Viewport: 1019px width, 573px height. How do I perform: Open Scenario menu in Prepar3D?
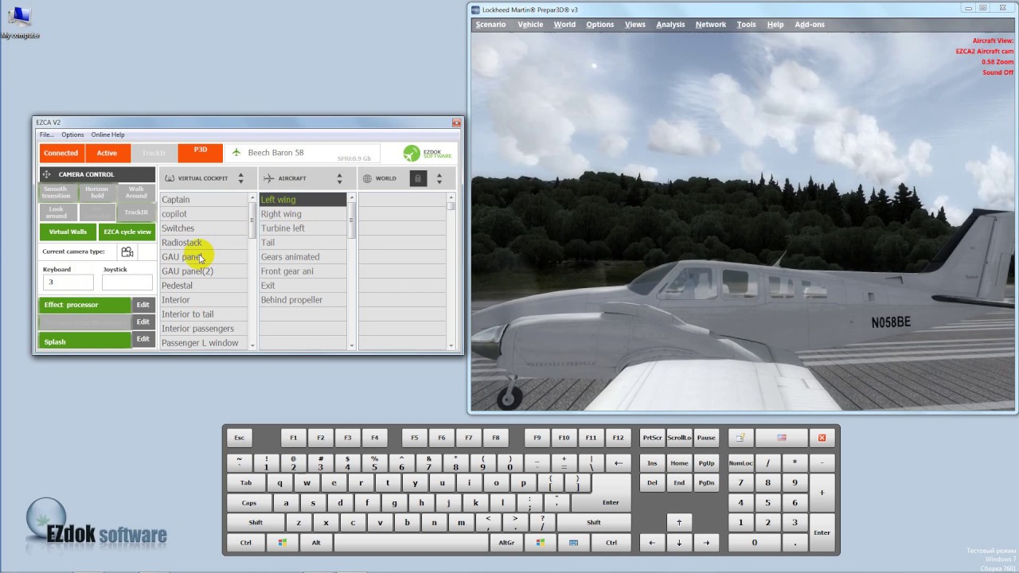pyautogui.click(x=490, y=25)
